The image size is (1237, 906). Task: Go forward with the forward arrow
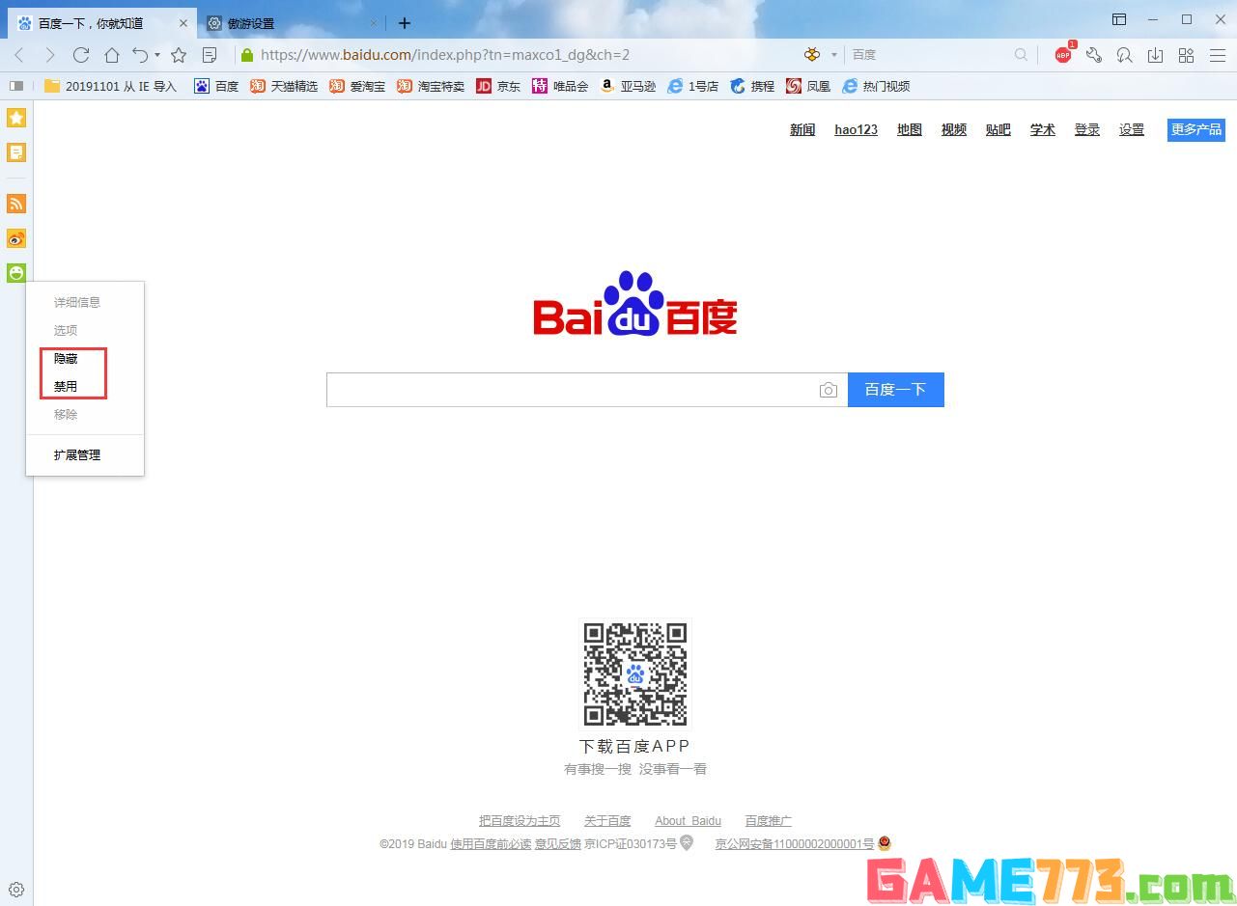point(50,55)
